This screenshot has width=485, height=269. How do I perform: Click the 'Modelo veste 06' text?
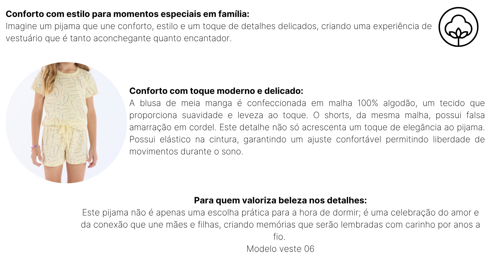(x=280, y=249)
